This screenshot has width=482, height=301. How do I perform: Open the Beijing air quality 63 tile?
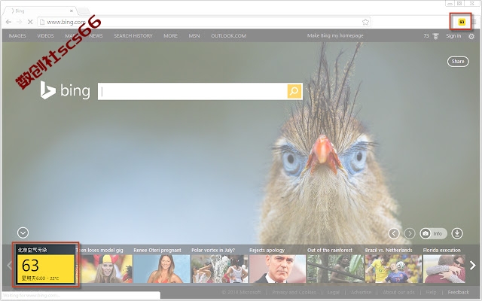click(46, 265)
